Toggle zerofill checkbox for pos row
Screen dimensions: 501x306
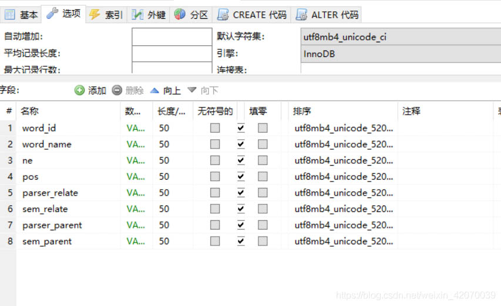pyautogui.click(x=263, y=176)
